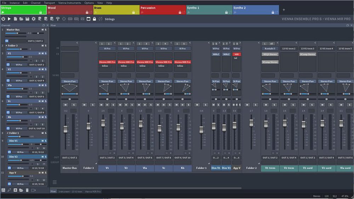Click the tuning fork icon in the toolbar
The image size is (354, 199).
[x=58, y=19]
